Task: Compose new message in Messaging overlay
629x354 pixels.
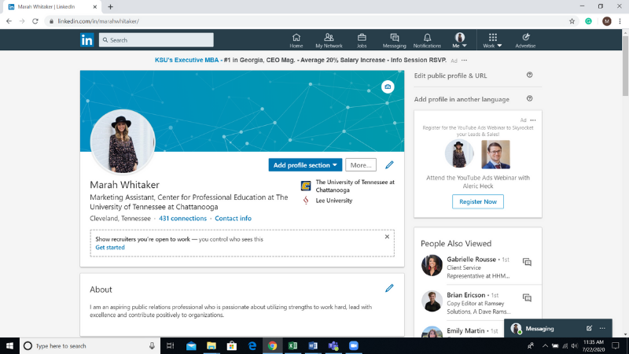Action: click(x=589, y=328)
